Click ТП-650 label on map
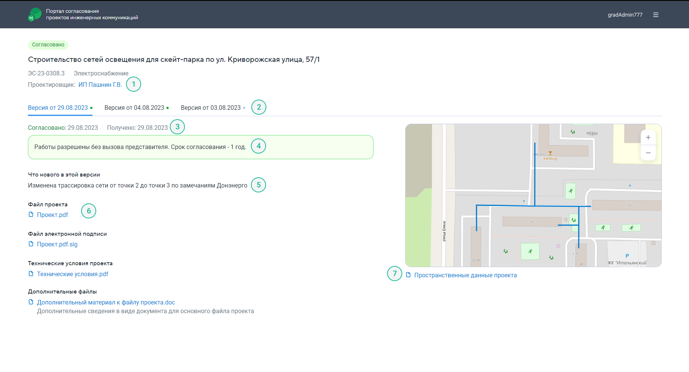Screen dimensions: 689x372 (592, 134)
